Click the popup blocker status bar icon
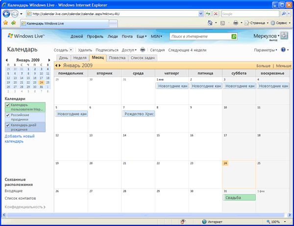 point(183,222)
